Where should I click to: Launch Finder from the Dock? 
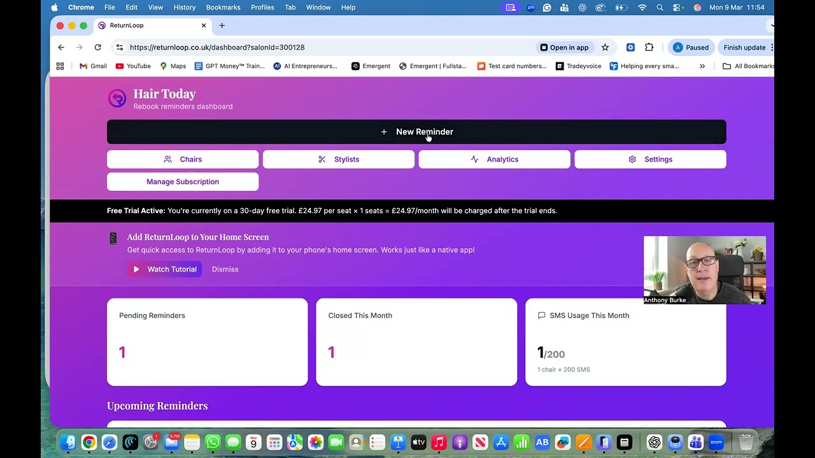click(x=69, y=442)
